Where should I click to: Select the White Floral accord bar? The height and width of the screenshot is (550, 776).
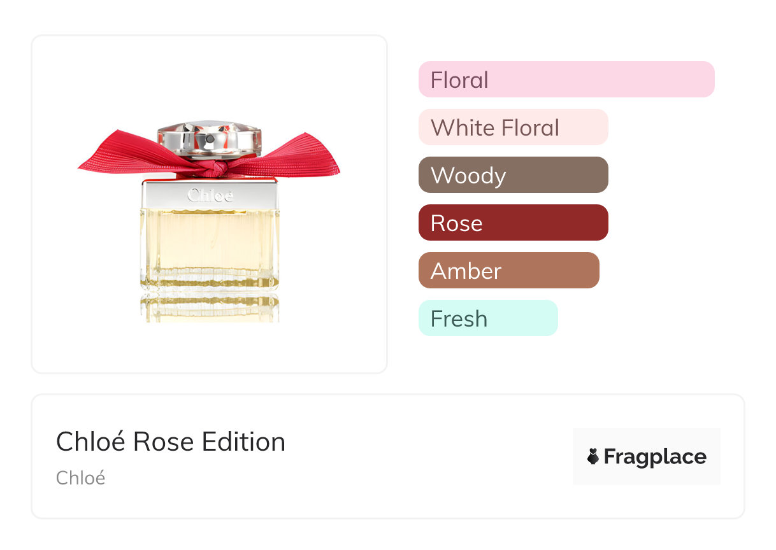click(x=513, y=127)
